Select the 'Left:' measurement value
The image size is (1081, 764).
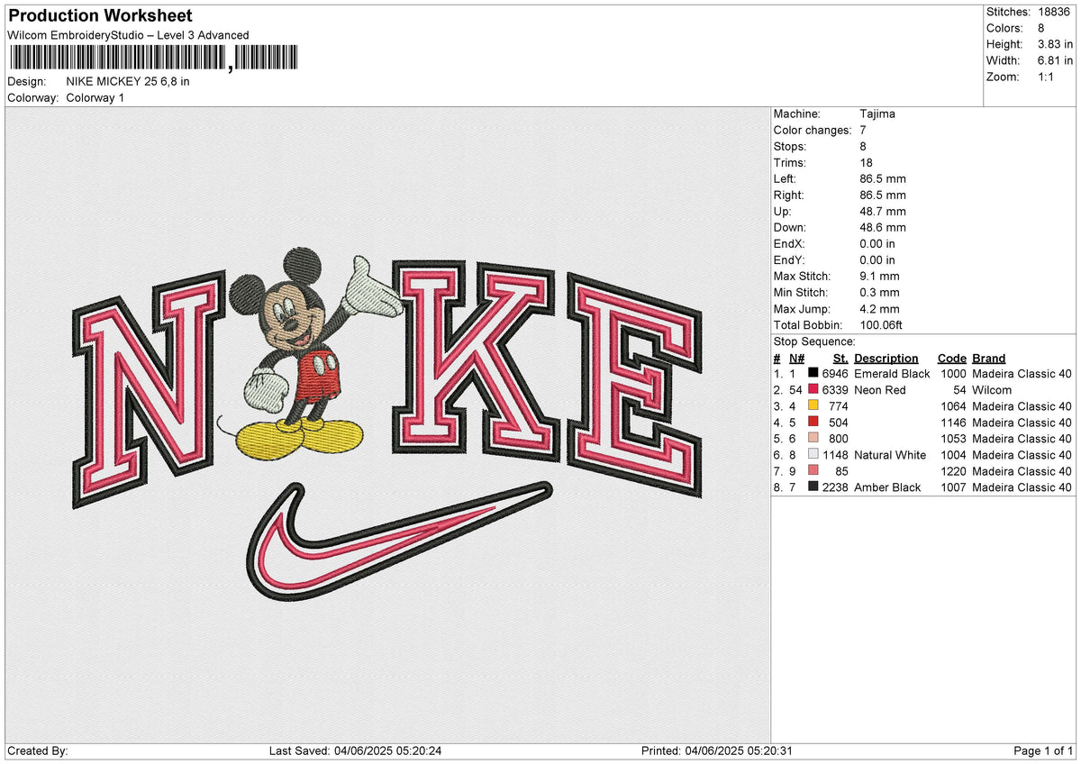tap(883, 179)
